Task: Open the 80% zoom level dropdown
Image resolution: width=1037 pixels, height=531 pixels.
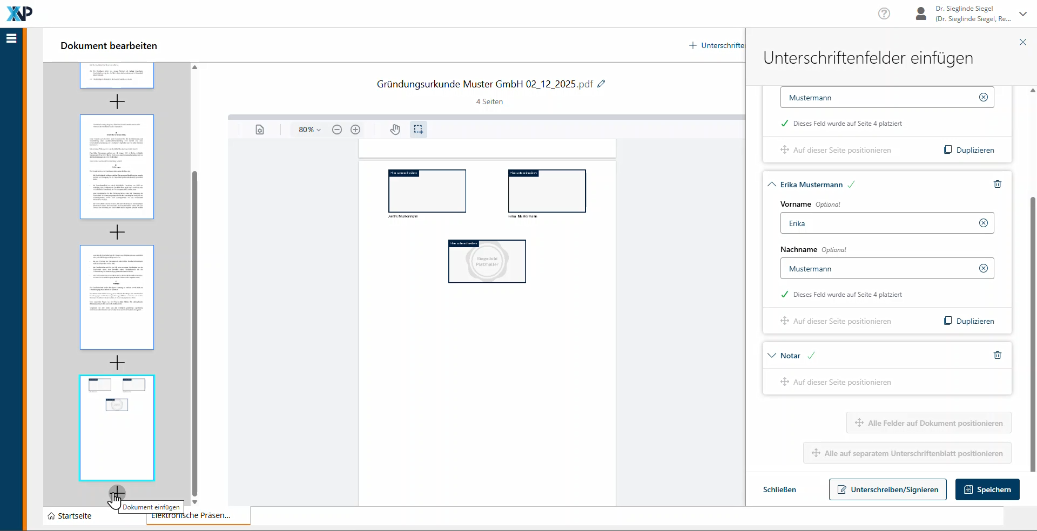Action: click(309, 130)
